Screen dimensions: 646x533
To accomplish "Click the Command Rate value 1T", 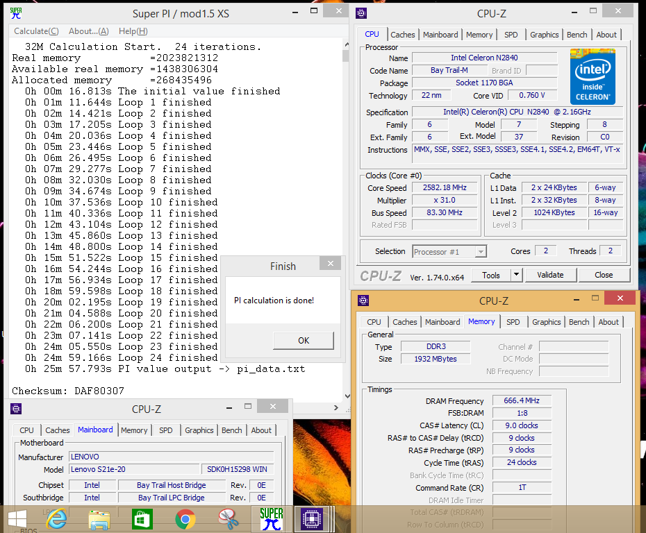I will pyautogui.click(x=522, y=487).
